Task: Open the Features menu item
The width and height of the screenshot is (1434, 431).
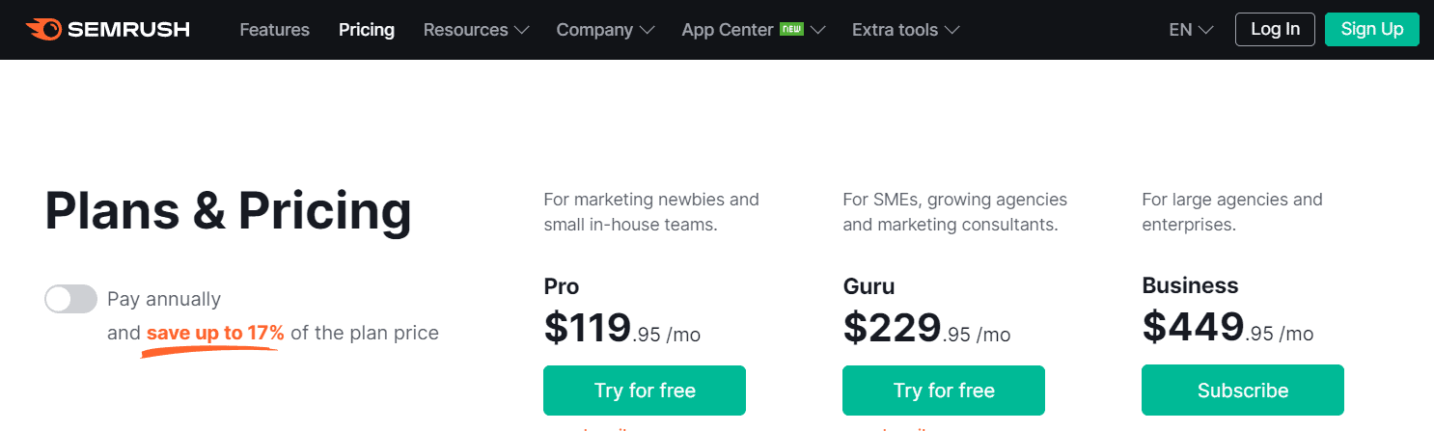Action: pyautogui.click(x=275, y=30)
